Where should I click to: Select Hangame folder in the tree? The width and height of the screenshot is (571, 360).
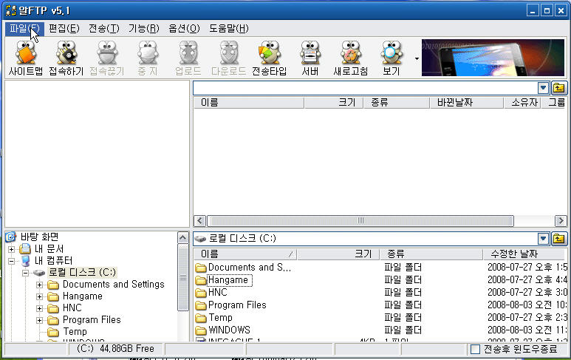click(82, 296)
